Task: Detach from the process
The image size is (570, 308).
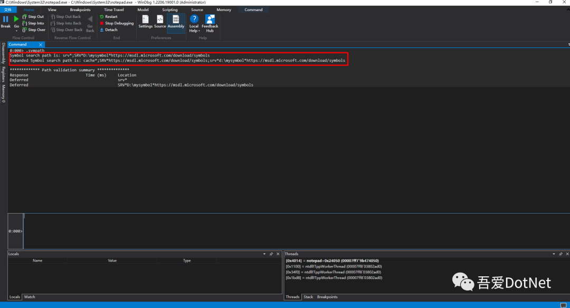Action: (x=109, y=30)
